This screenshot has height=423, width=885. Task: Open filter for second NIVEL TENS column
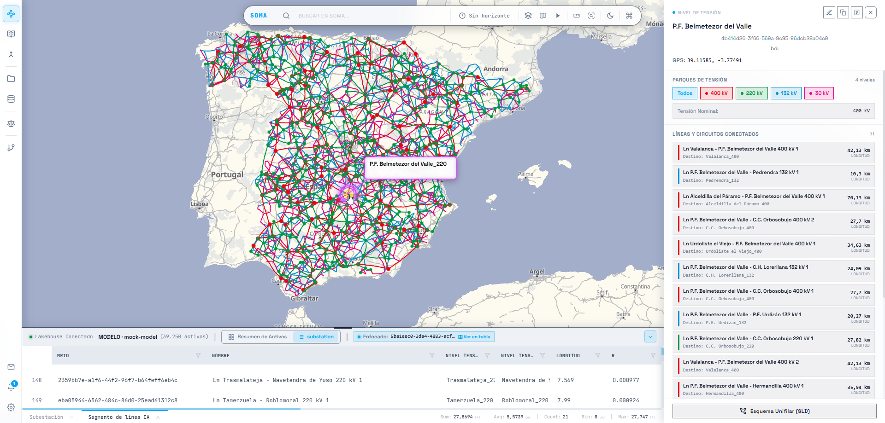543,355
